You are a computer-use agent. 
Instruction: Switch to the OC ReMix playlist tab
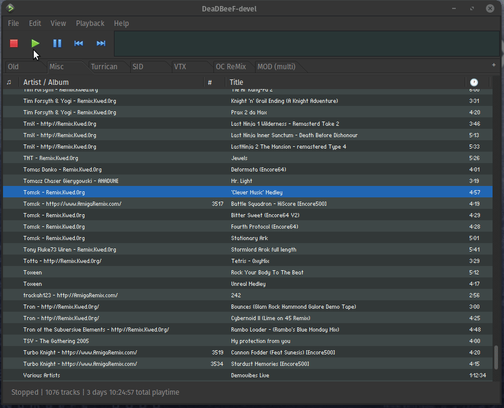tap(232, 67)
